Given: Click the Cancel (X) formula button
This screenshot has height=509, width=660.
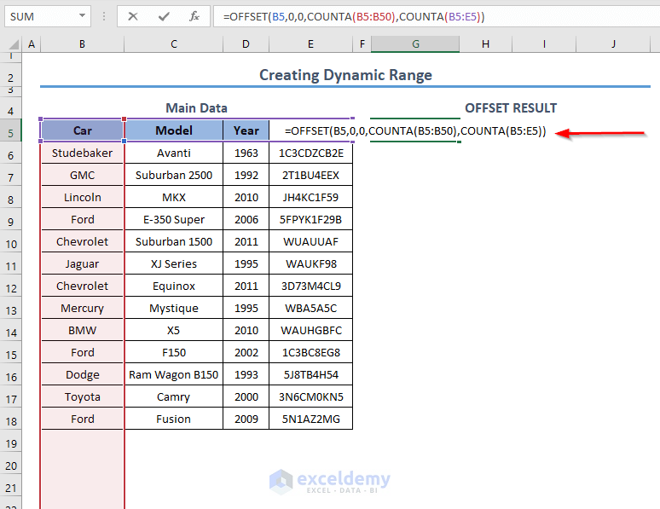Looking at the screenshot, I should point(132,16).
